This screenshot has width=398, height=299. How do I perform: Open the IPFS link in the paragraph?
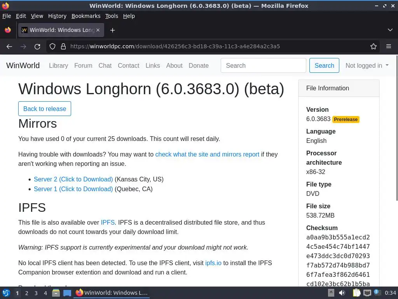click(108, 222)
